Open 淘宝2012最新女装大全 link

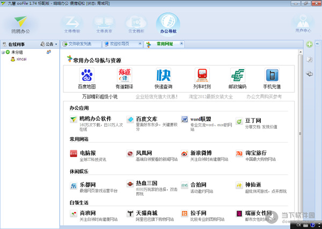[211, 97]
